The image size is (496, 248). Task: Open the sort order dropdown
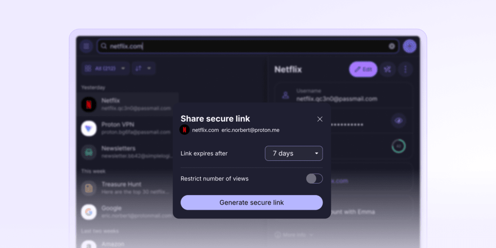click(x=143, y=68)
